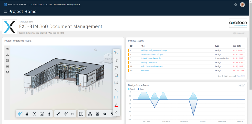This screenshot has height=124, width=252.
Task: Open the issues warning triangle panel
Action: [7, 55]
